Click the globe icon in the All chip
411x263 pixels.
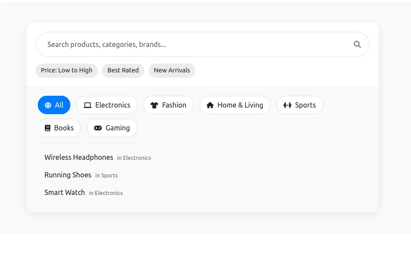point(48,105)
